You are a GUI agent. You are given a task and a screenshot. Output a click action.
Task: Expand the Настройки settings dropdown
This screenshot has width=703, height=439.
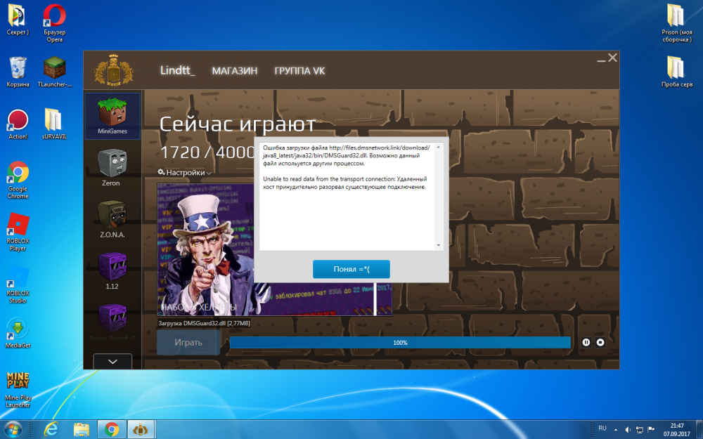coord(185,172)
